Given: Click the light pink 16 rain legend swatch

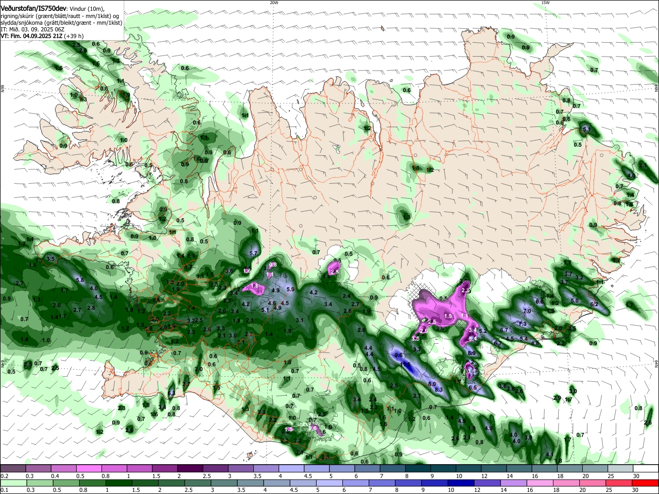Looking at the screenshot, I should click(541, 483).
